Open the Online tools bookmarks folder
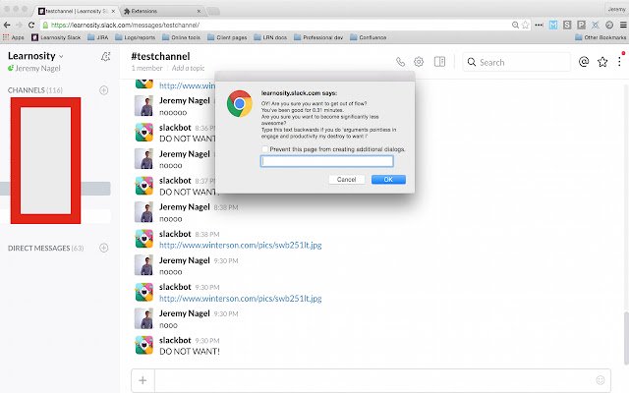This screenshot has width=629, height=393. [181, 37]
